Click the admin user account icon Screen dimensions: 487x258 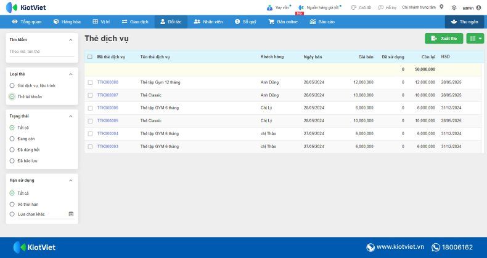pos(478,7)
